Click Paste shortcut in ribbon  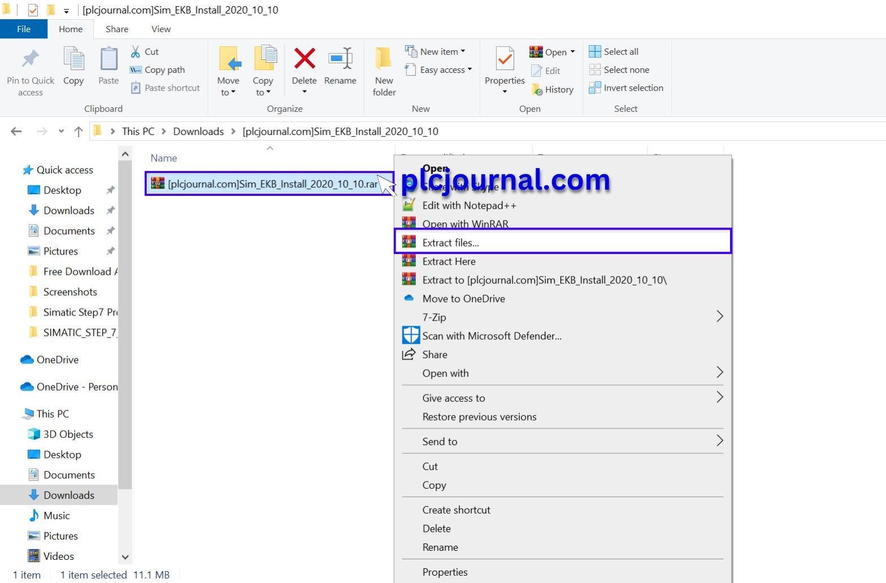[166, 87]
